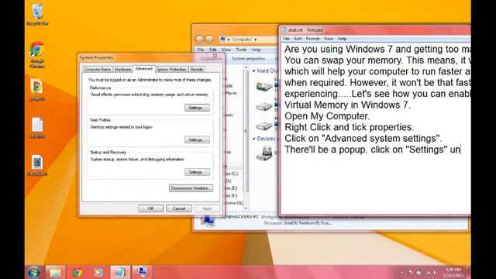This screenshot has width=496, height=279.
Task: Open the Notepad Format menu
Action: coord(312,39)
